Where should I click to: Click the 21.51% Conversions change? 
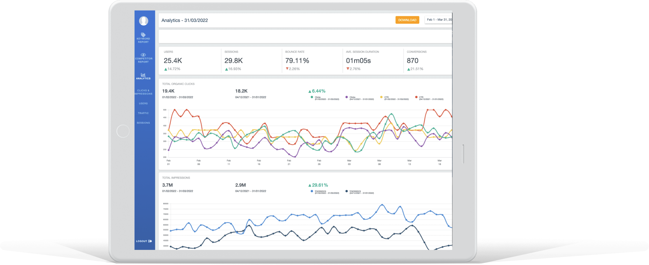(x=417, y=69)
